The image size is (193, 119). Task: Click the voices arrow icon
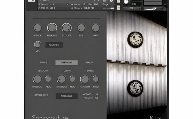point(72,4)
